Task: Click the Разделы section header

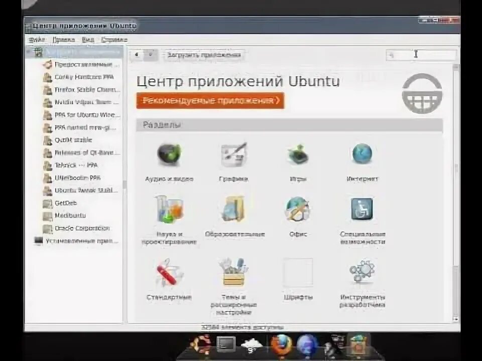Action: pos(289,125)
